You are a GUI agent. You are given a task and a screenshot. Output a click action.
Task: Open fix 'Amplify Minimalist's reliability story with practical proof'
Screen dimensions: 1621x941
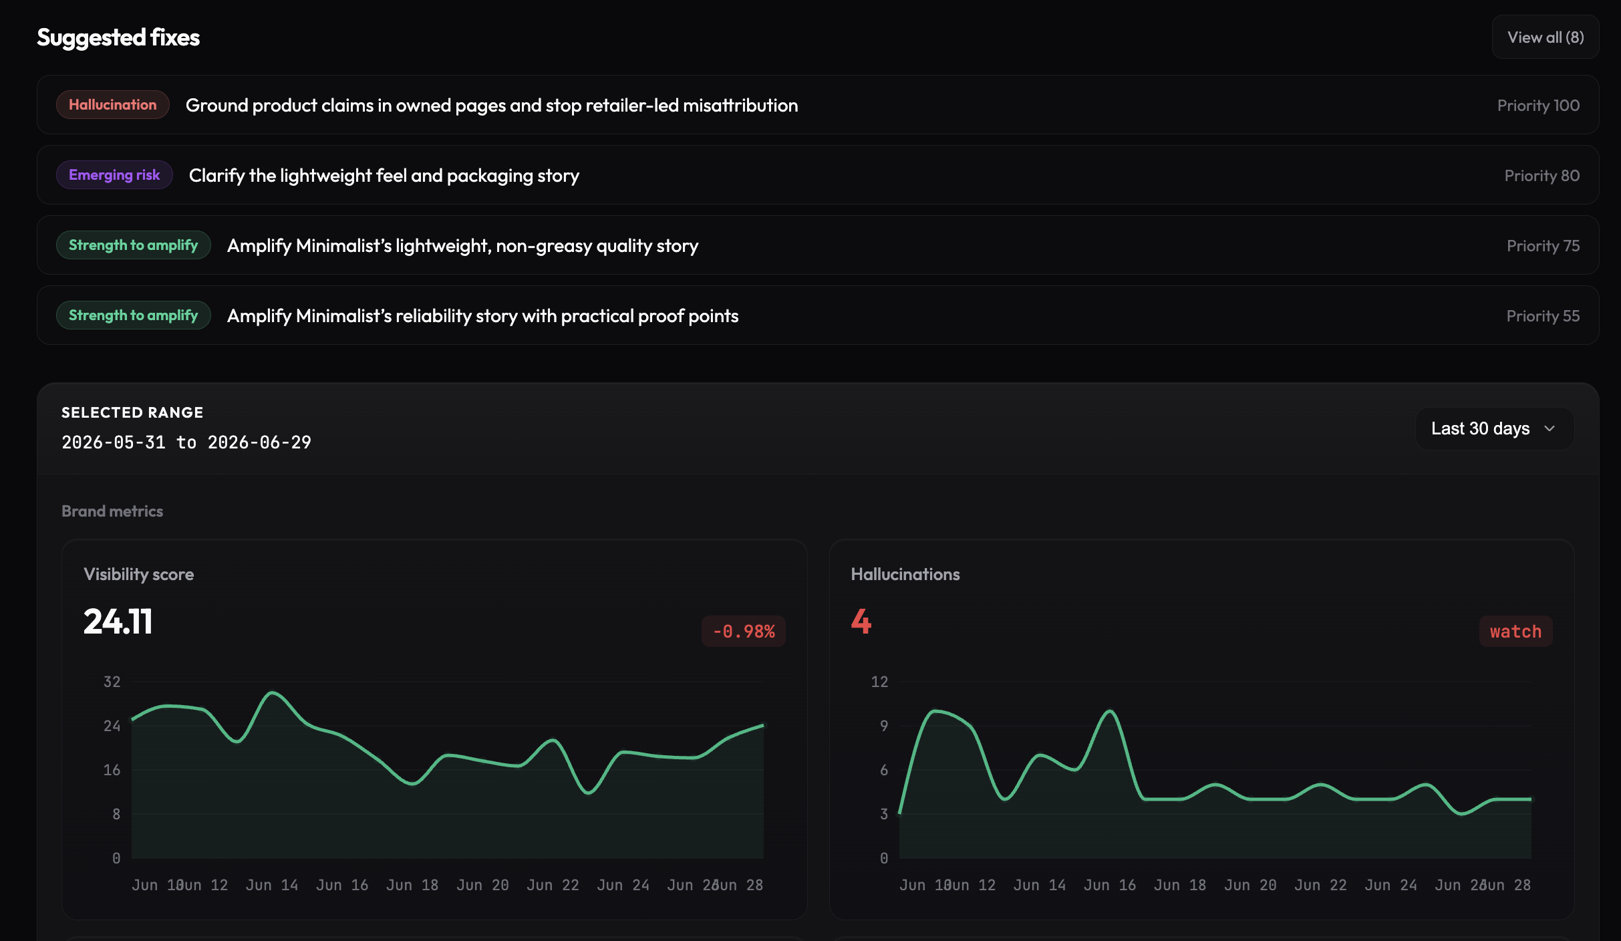[817, 315]
